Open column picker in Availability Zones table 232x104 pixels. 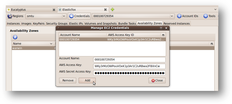coord(212,44)
